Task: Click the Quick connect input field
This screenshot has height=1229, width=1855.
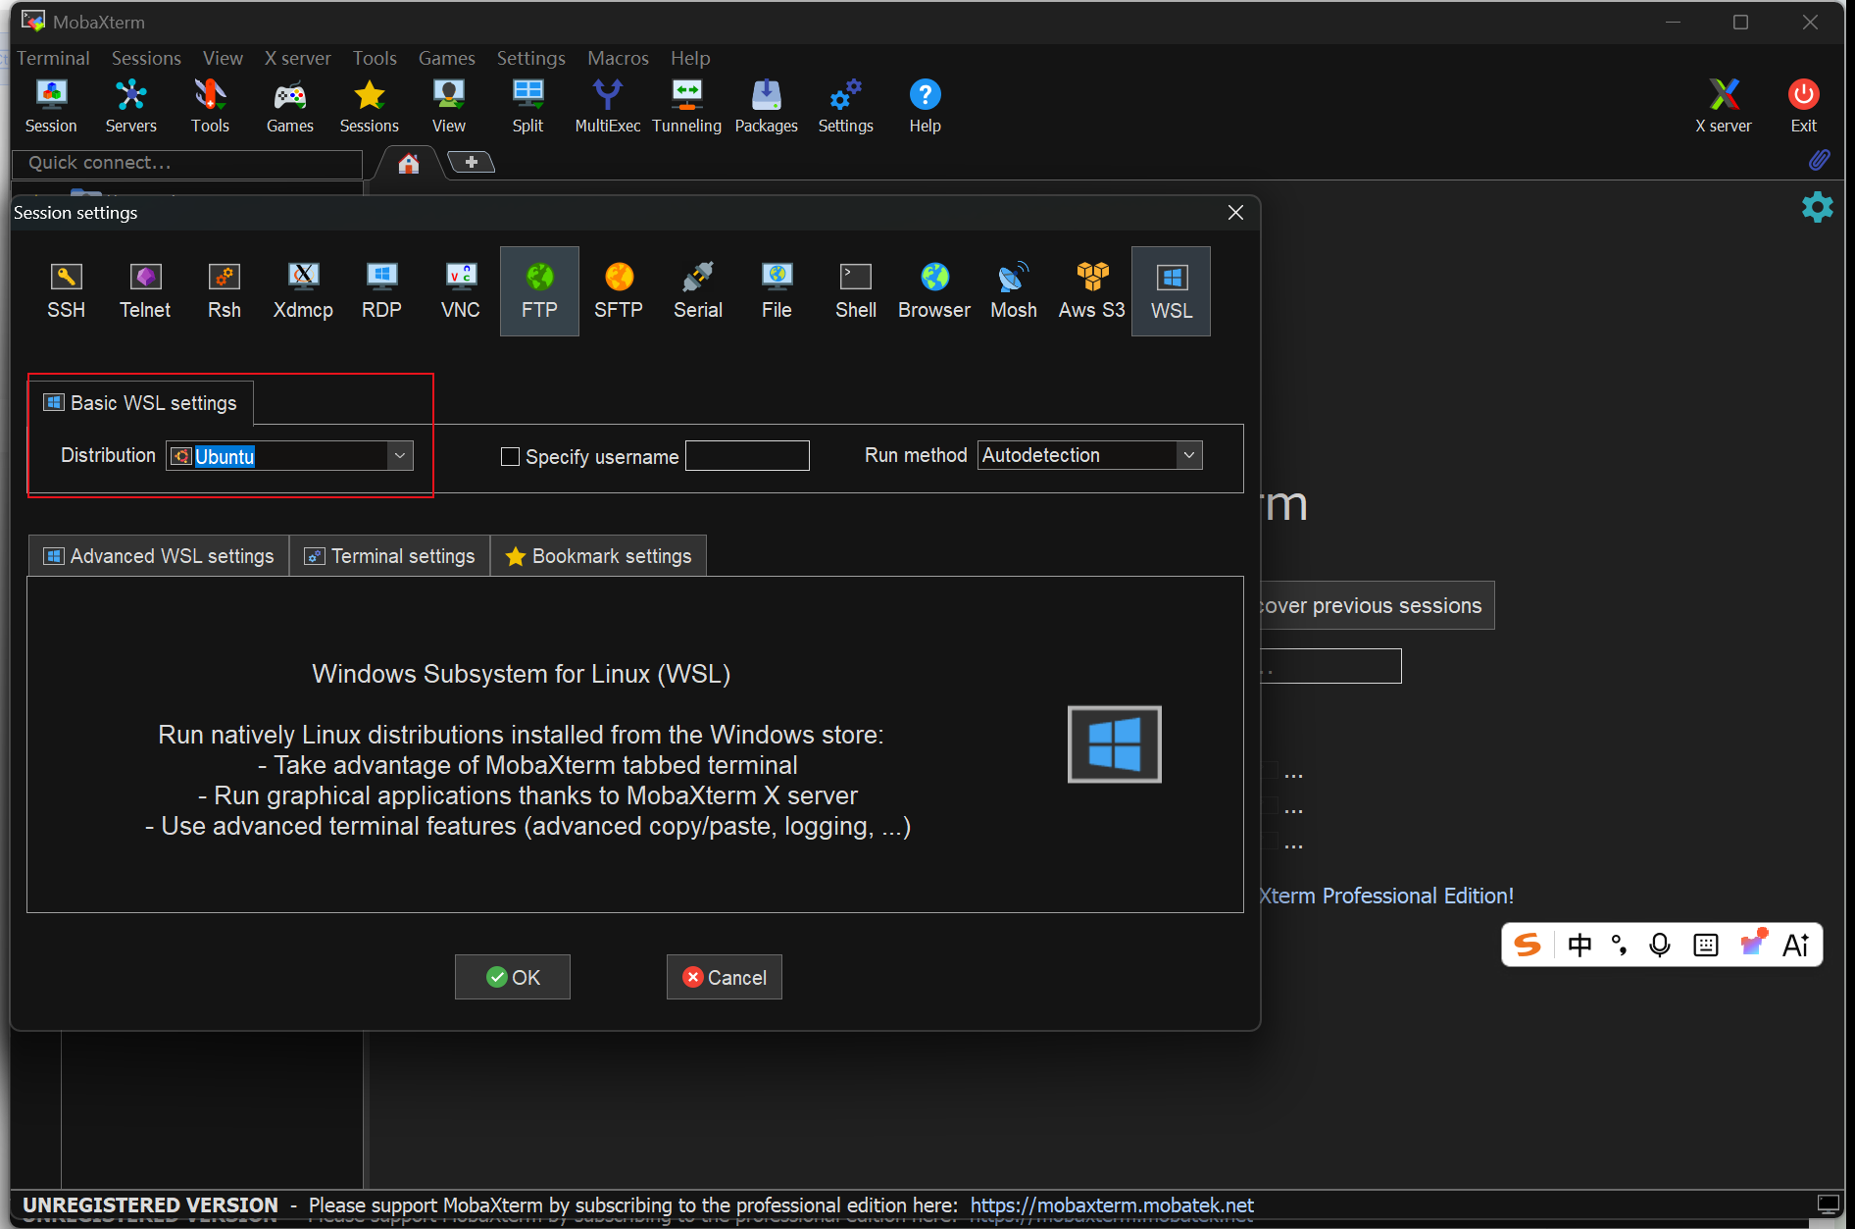Action: pos(187,163)
